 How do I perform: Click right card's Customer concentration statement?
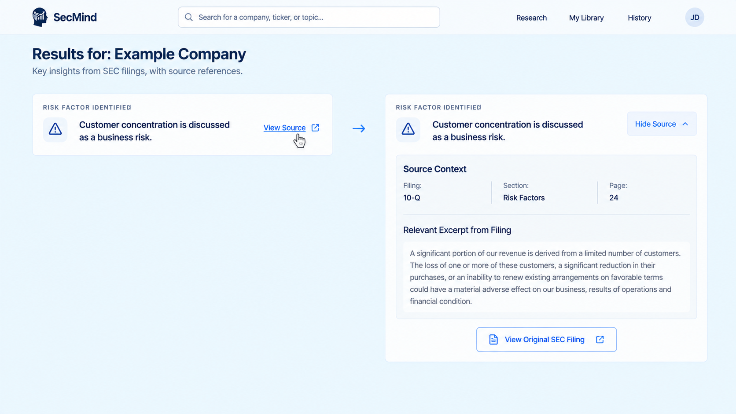tap(508, 131)
